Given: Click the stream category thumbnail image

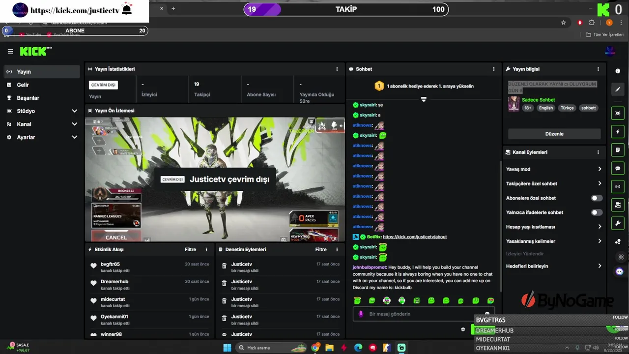Looking at the screenshot, I should pos(514,104).
